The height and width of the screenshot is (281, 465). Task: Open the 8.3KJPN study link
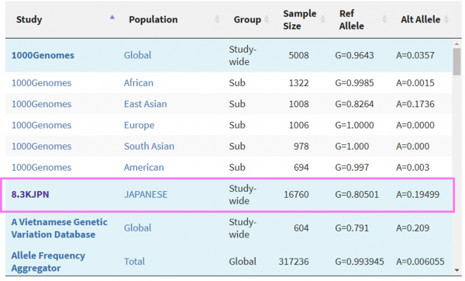(x=30, y=194)
